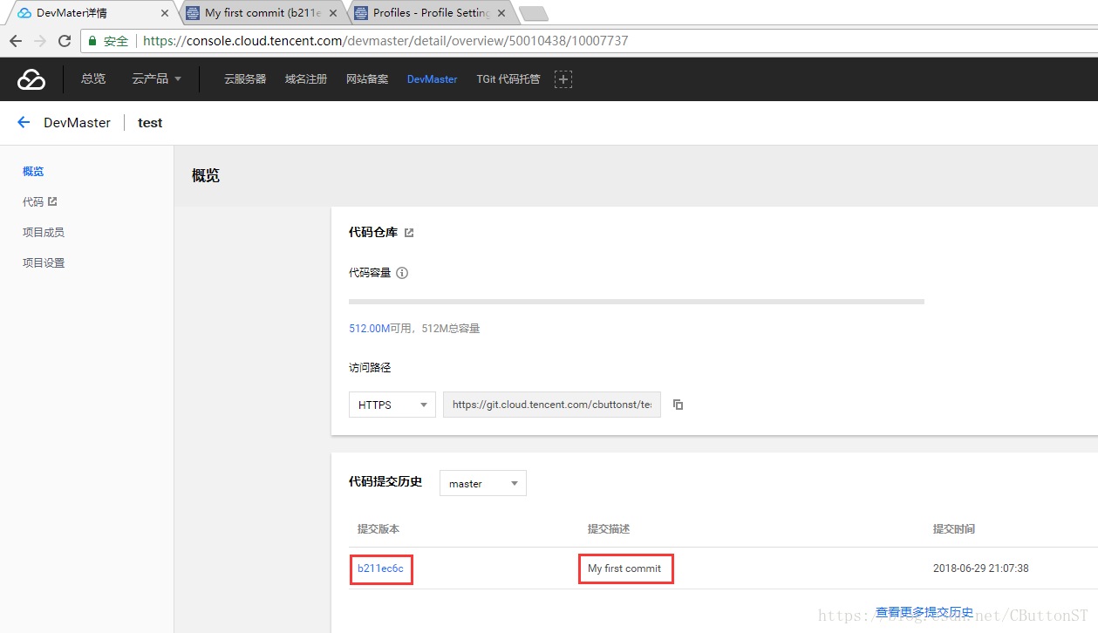The width and height of the screenshot is (1098, 633).
Task: Close the Profiles tab
Action: 501,13
